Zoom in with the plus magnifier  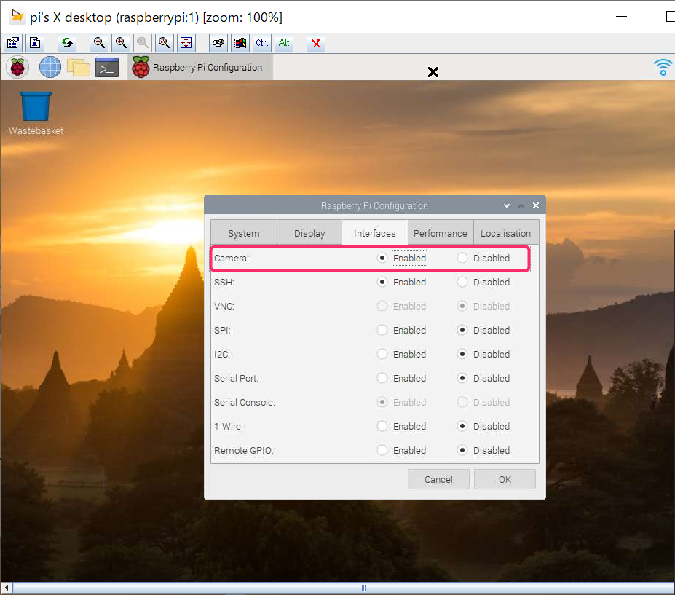(121, 43)
